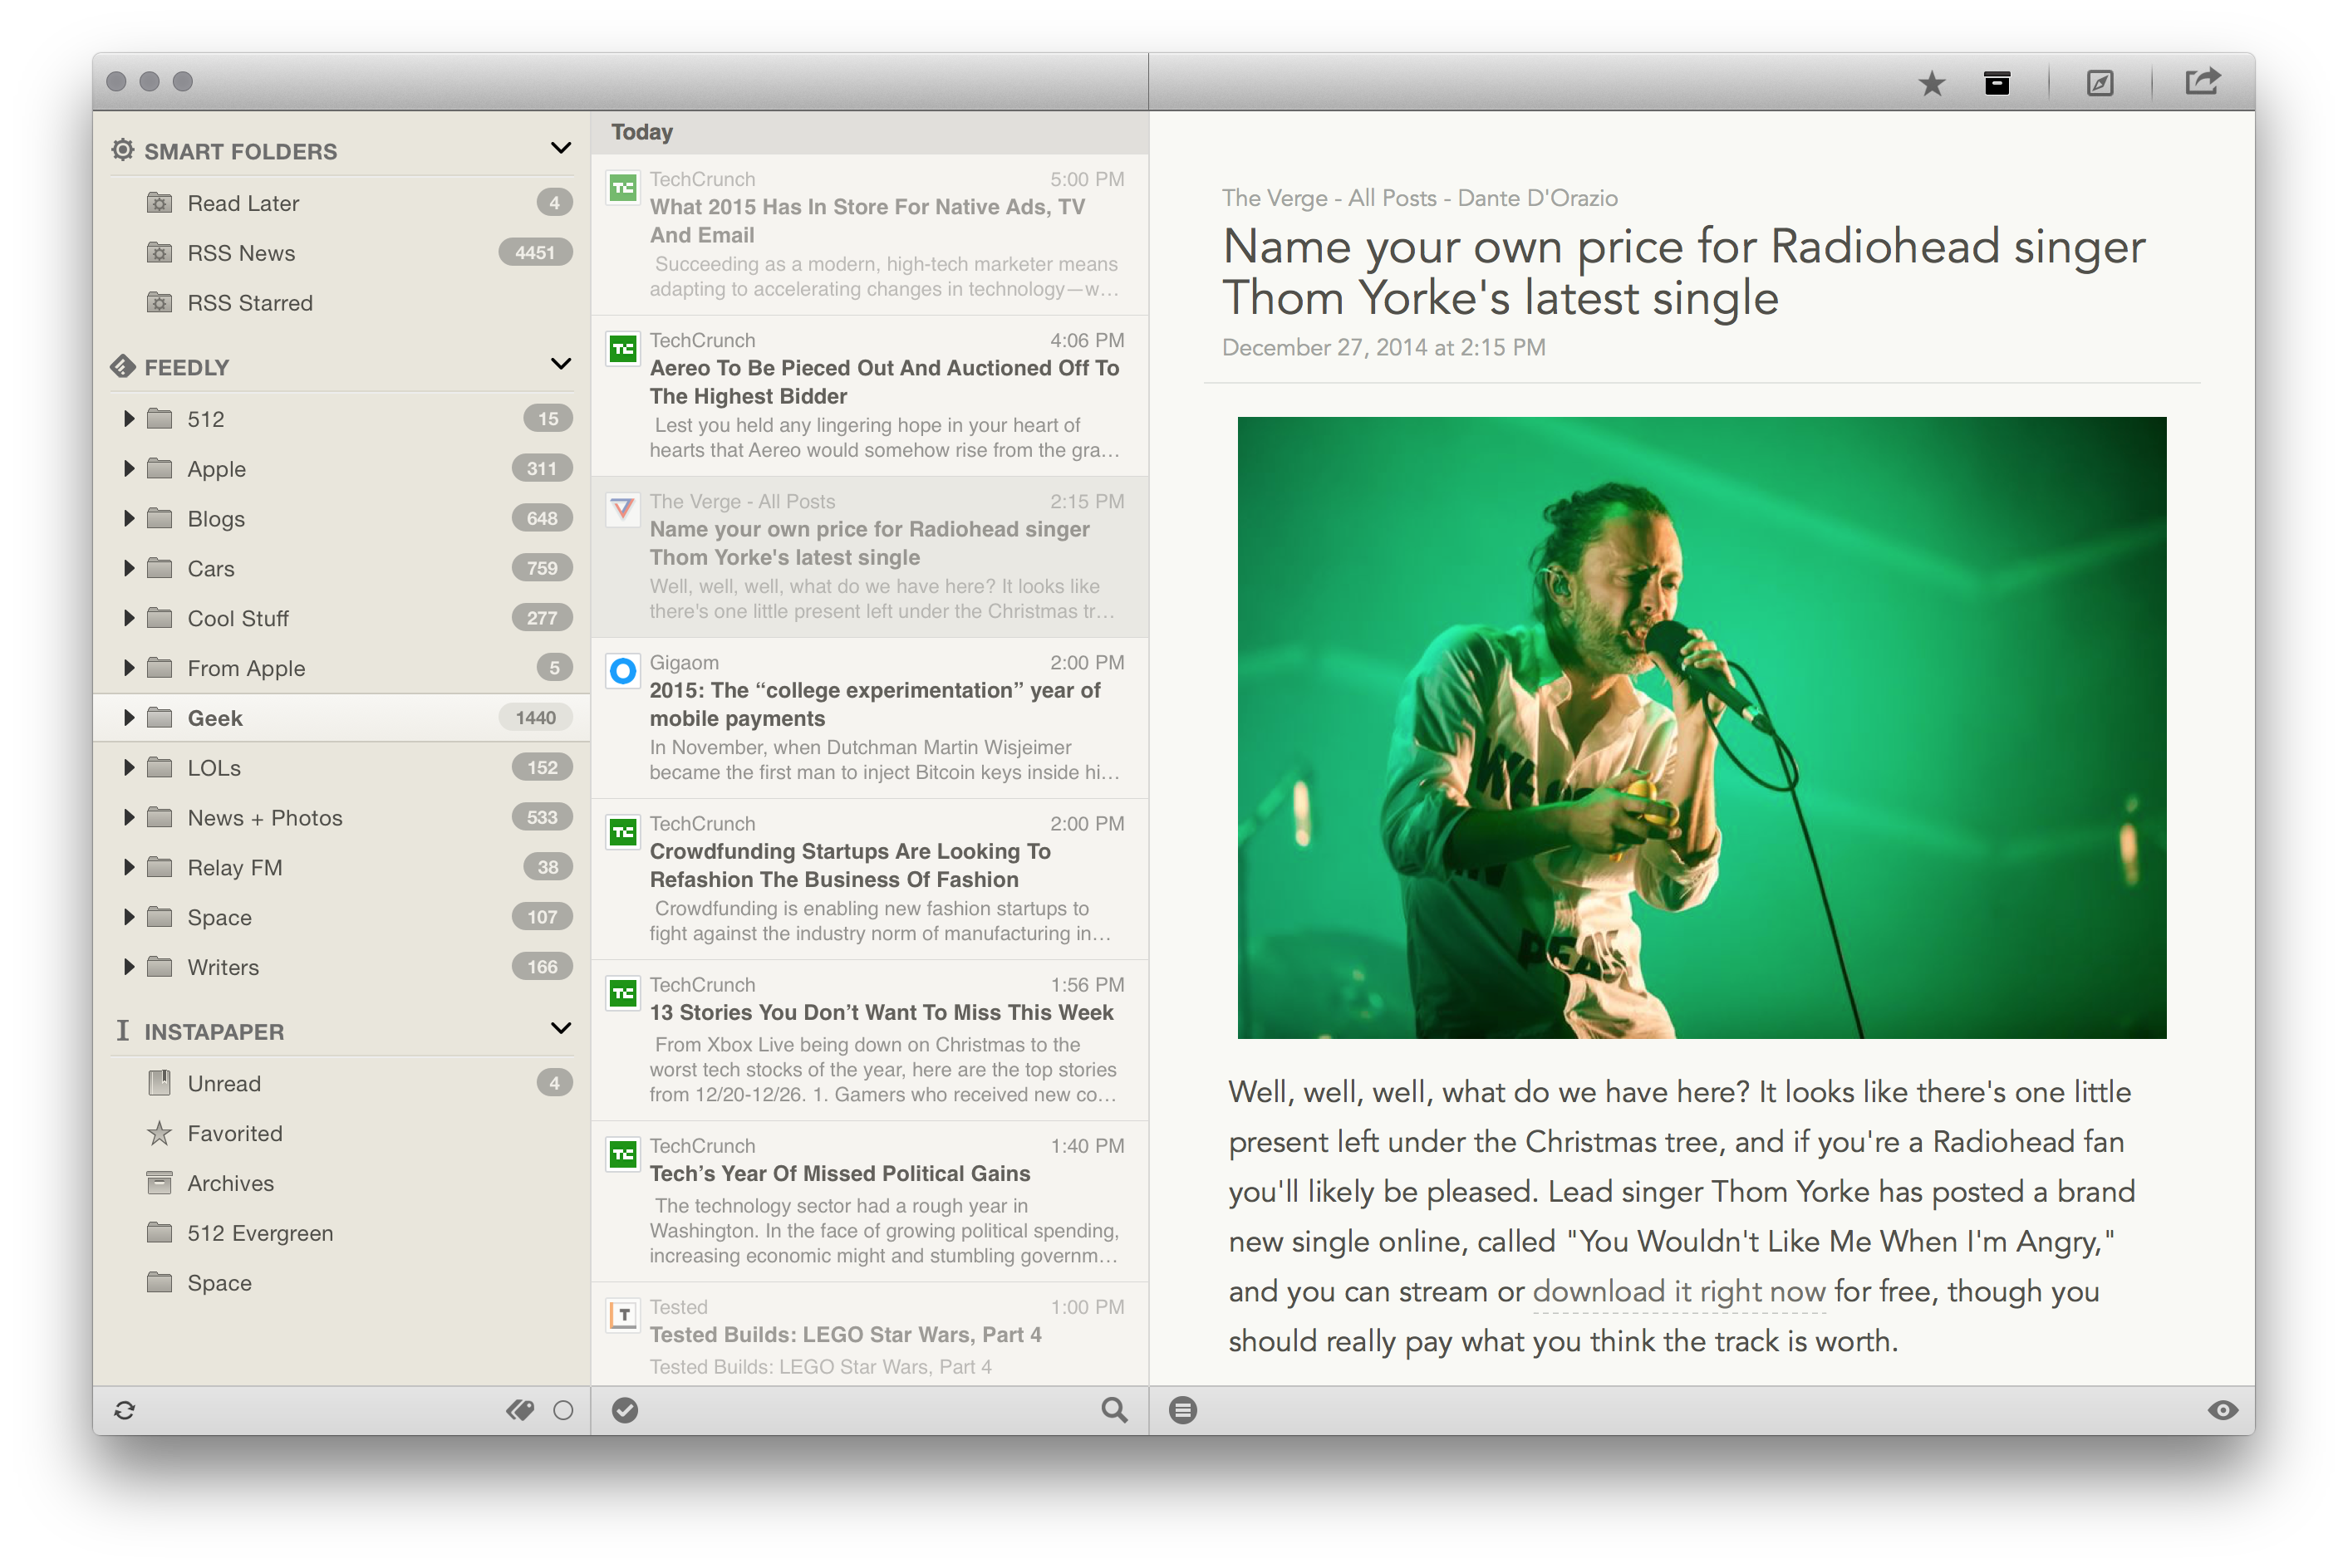This screenshot has width=2348, height=1568.
Task: Click the Today list header
Action: point(869,132)
